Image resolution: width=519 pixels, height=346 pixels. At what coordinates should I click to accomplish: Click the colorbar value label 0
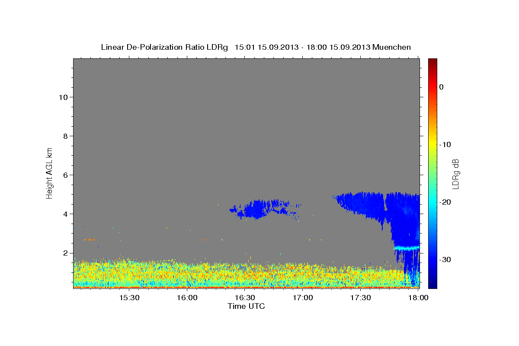click(442, 87)
